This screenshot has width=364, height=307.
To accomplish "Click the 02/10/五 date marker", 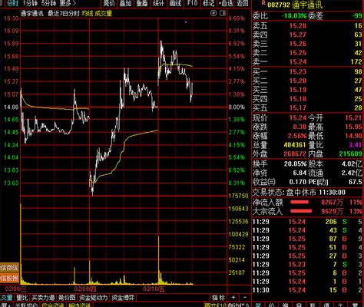I will pos(154,289).
